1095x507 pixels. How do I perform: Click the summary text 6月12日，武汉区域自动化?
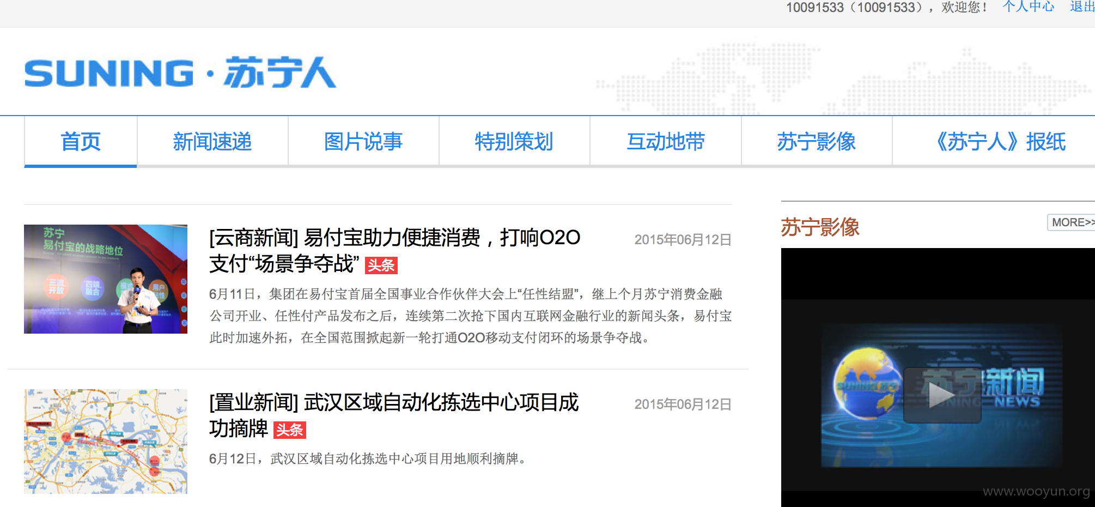(368, 459)
